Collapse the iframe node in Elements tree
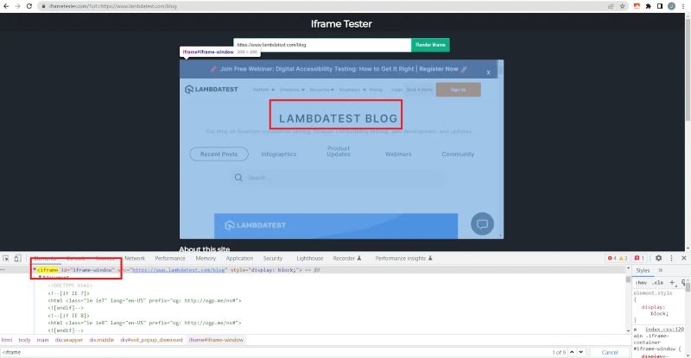 [x=35, y=269]
